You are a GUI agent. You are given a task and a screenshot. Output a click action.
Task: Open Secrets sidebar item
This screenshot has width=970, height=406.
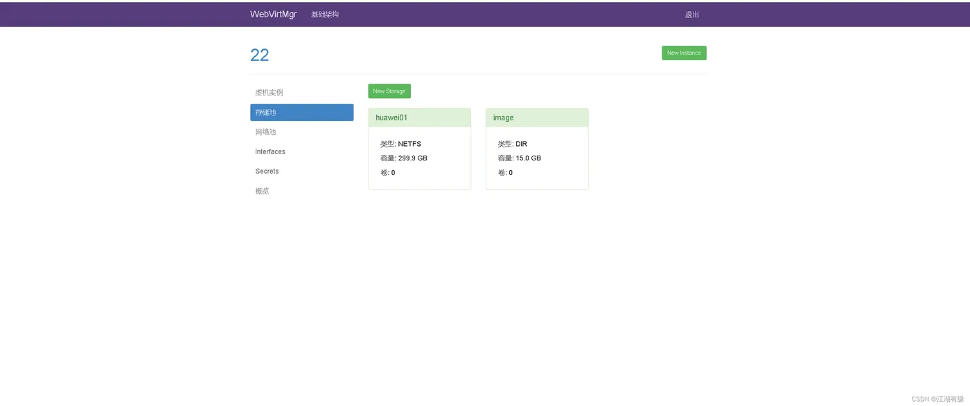[302, 171]
